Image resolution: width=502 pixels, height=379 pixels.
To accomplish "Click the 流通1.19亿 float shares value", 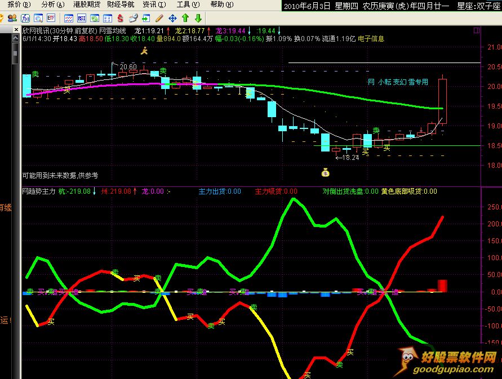I will click(x=339, y=39).
